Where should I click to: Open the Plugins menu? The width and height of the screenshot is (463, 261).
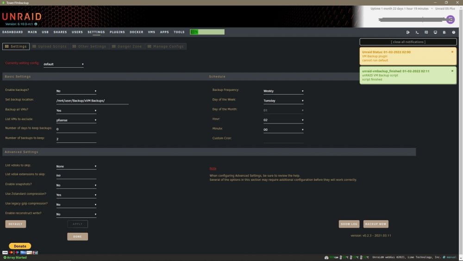pyautogui.click(x=117, y=32)
